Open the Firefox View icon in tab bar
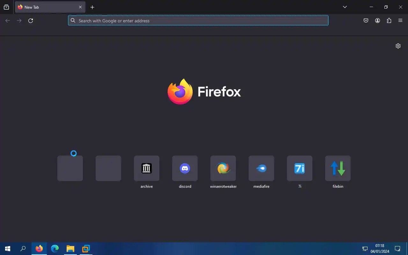The image size is (408, 255). click(x=6, y=7)
